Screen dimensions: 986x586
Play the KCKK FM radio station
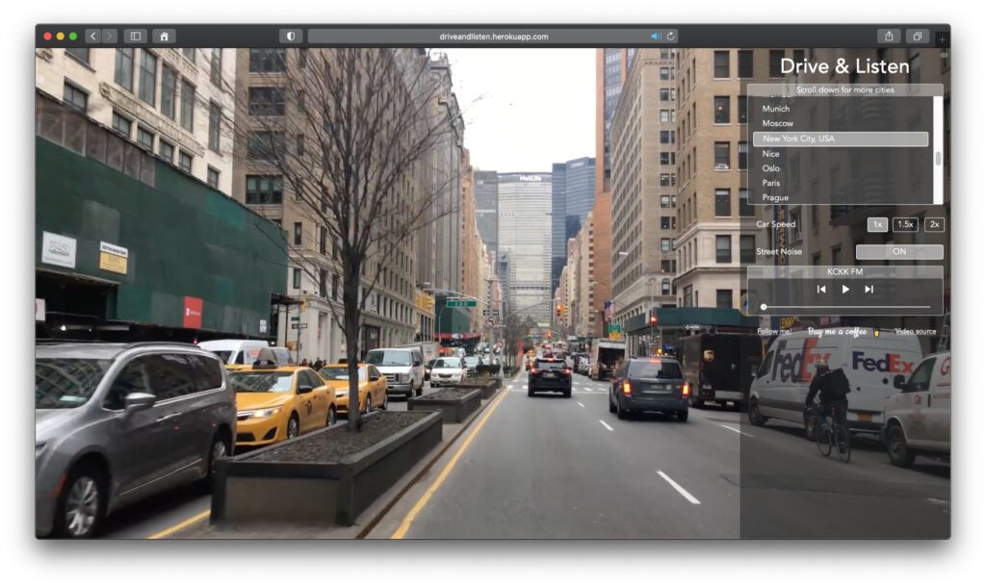click(845, 289)
